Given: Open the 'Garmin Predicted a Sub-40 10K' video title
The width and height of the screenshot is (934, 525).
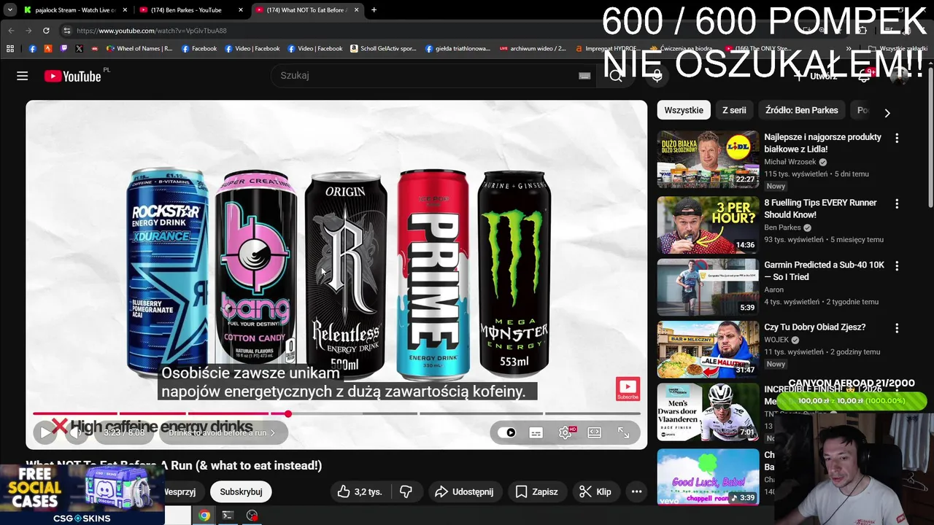Looking at the screenshot, I should pyautogui.click(x=824, y=271).
